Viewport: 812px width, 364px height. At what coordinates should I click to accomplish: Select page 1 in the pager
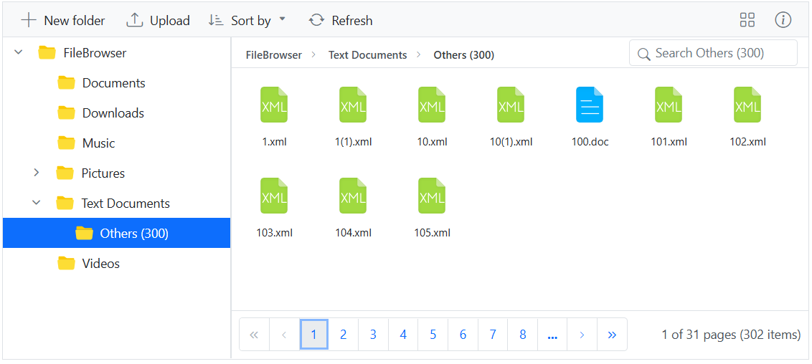tap(313, 335)
